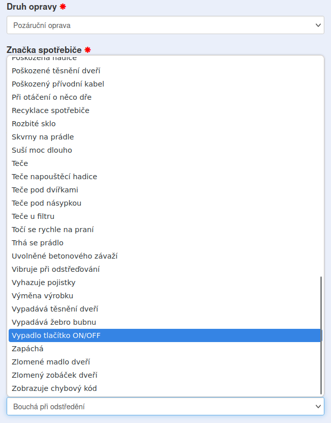Pick 'Recyklace spotřebiče' from list

coord(51,110)
